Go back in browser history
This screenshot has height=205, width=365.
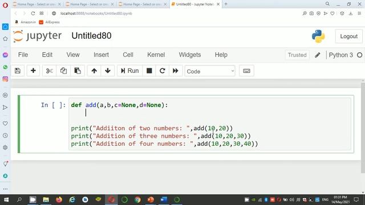tap(15, 14)
